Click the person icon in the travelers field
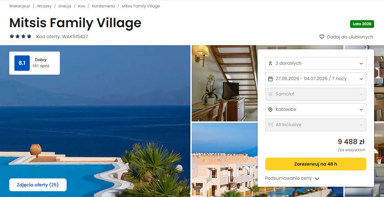Screen dimensions: 384x197 pos(270,63)
